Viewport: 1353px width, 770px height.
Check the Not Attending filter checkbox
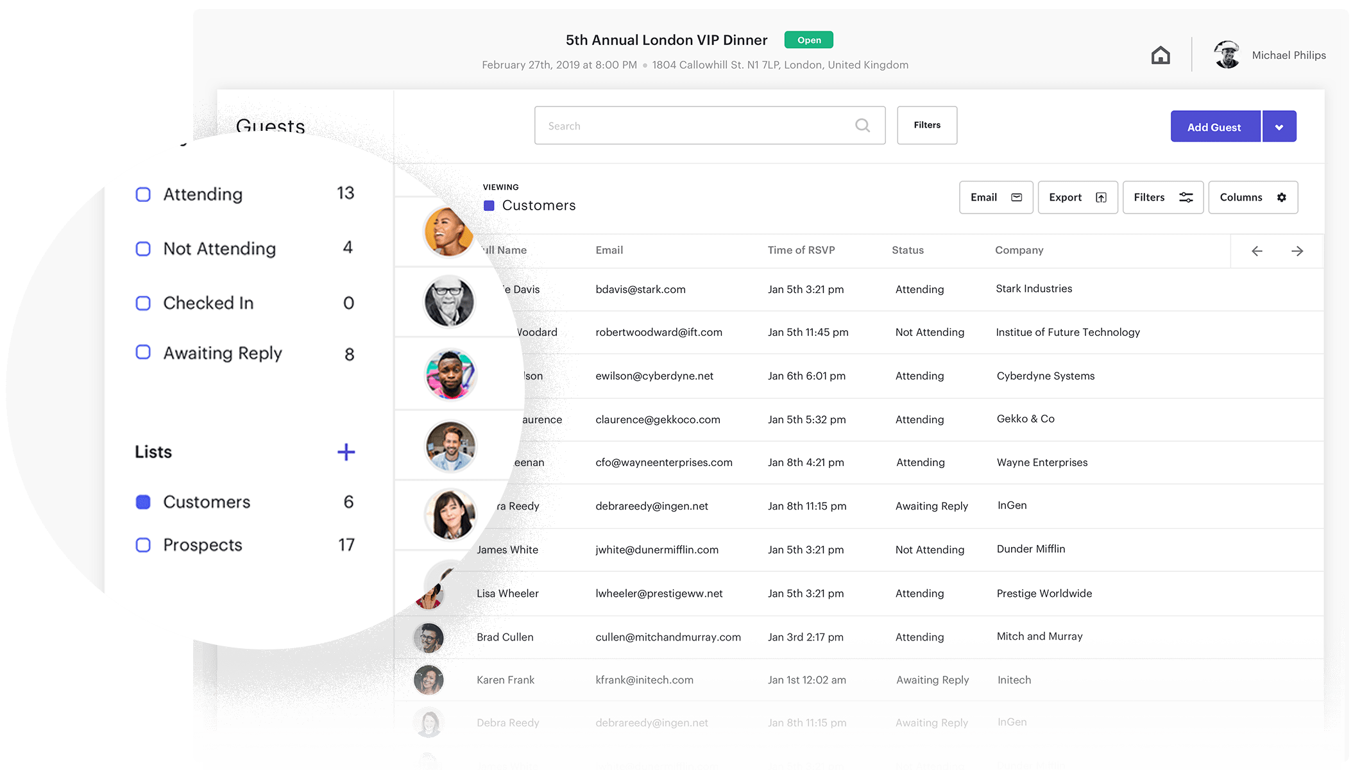[143, 249]
